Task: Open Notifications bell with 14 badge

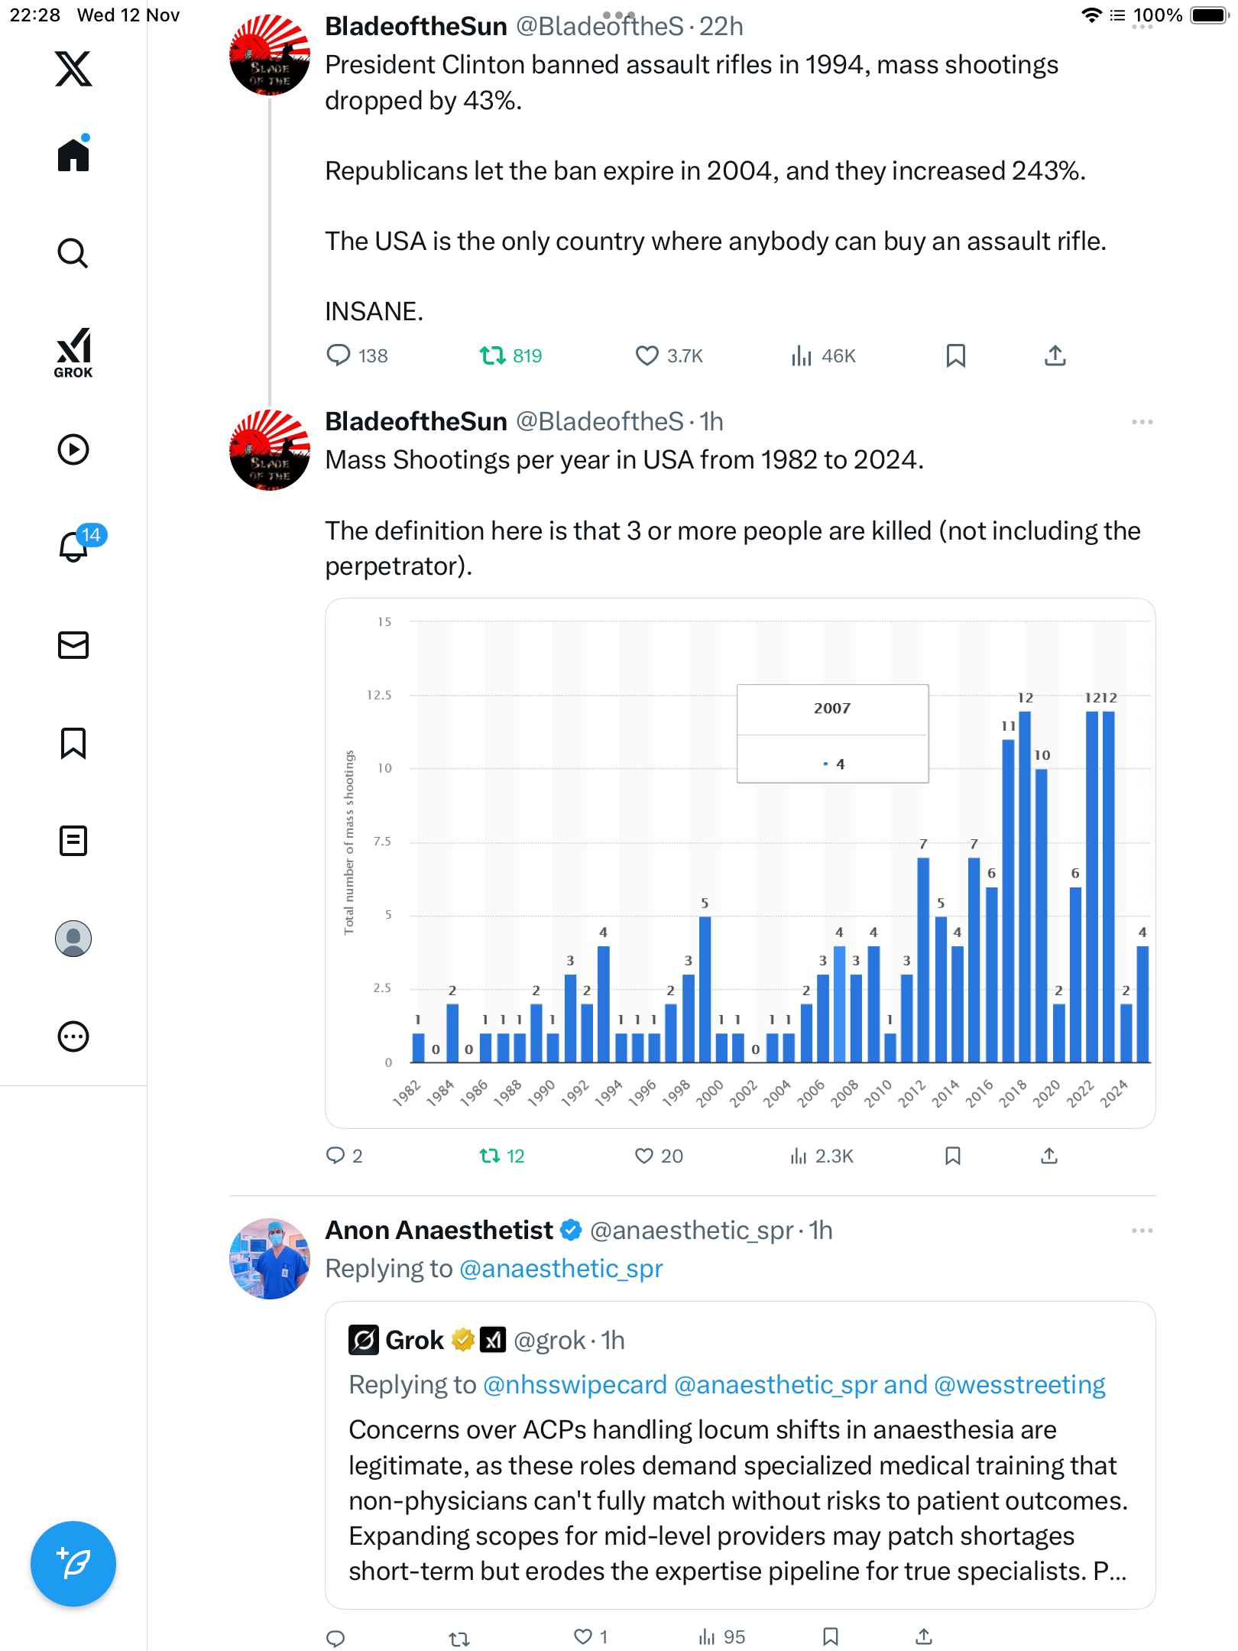Action: click(74, 547)
